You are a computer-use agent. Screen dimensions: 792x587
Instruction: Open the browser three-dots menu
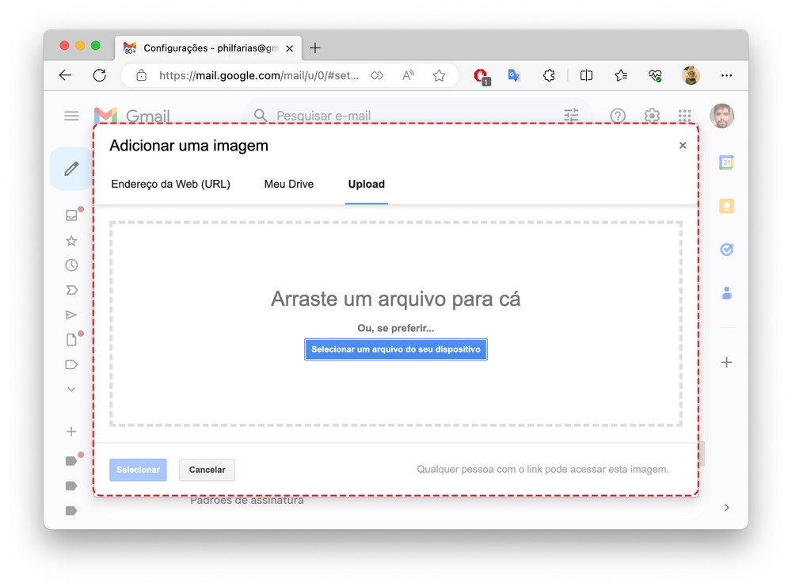(726, 75)
